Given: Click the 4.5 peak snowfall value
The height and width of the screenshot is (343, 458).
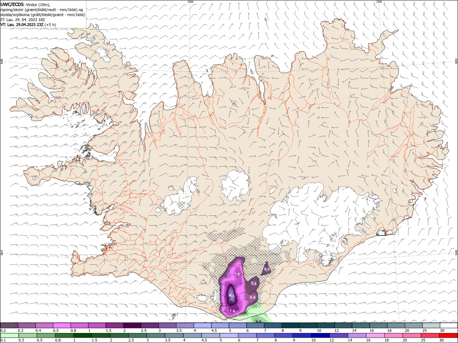Looking at the screenshot, I should point(231,296).
